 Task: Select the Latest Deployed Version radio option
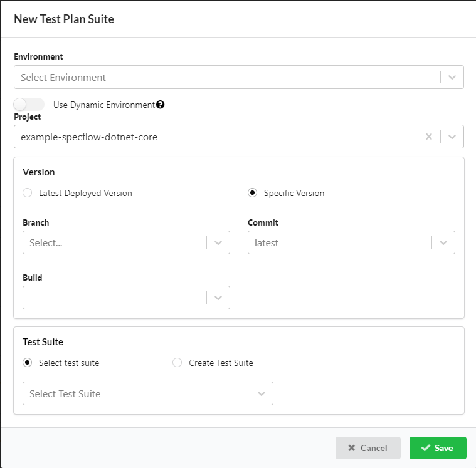tap(28, 193)
